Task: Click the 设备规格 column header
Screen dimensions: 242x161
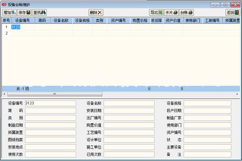Action: (82, 20)
